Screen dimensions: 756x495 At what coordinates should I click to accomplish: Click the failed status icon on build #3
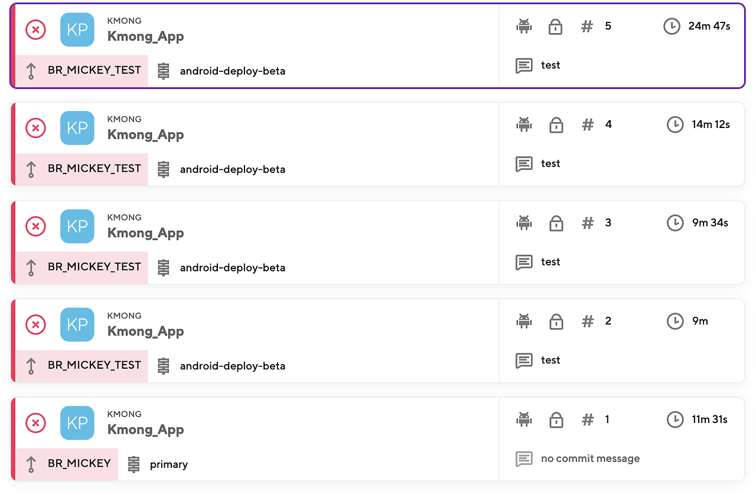(35, 227)
